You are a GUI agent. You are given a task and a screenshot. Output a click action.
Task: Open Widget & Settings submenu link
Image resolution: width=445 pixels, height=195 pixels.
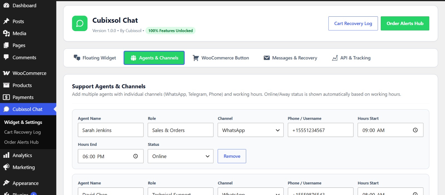tap(23, 122)
